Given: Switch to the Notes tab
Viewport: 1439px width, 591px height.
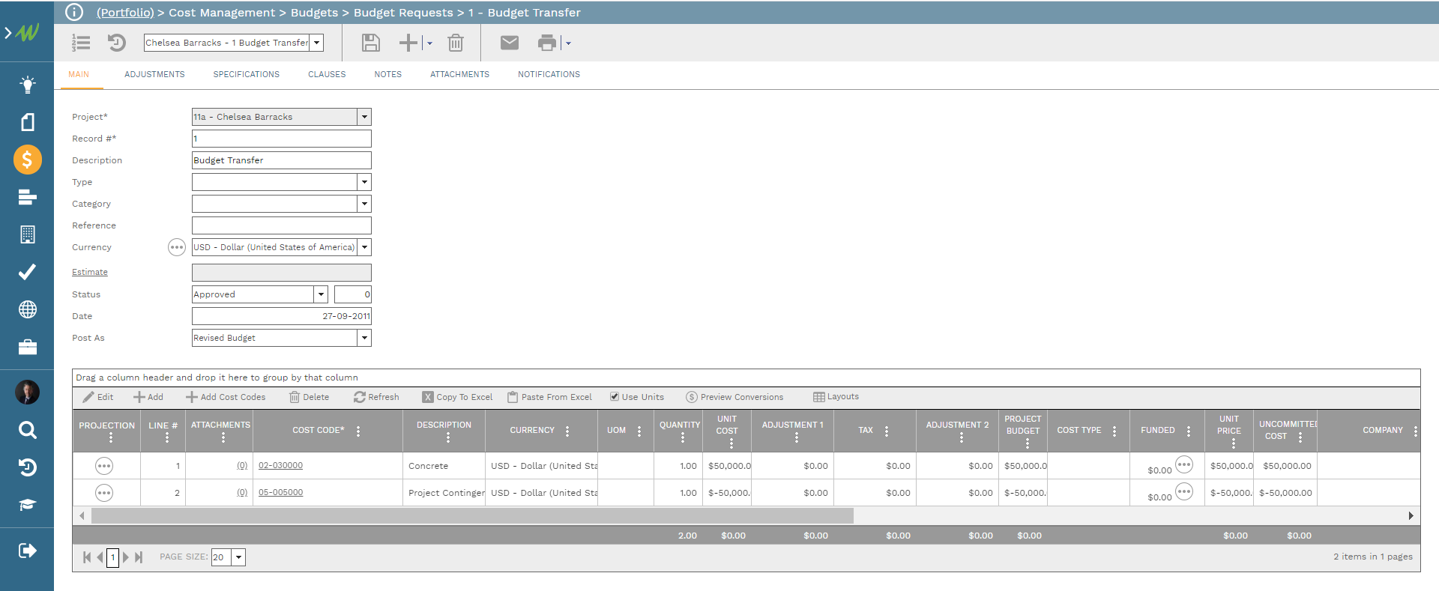Looking at the screenshot, I should point(388,74).
